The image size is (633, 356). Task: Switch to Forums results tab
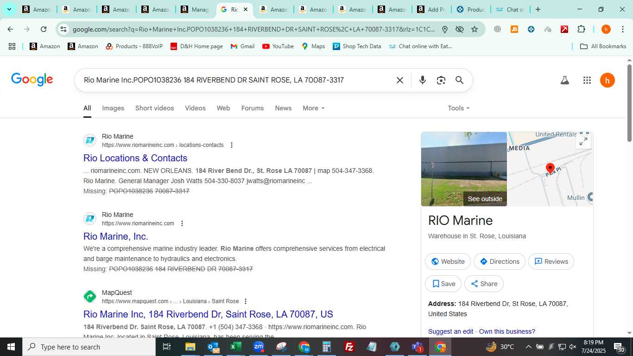[253, 108]
